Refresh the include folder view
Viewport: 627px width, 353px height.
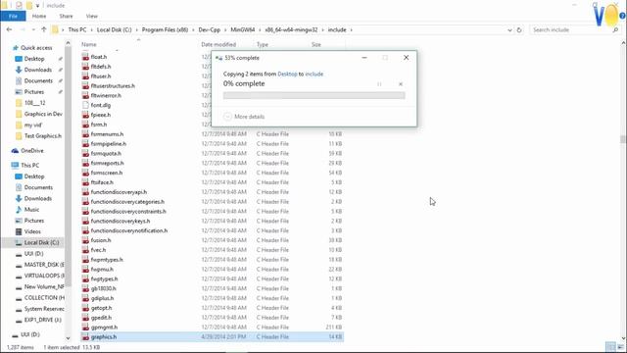click(519, 30)
